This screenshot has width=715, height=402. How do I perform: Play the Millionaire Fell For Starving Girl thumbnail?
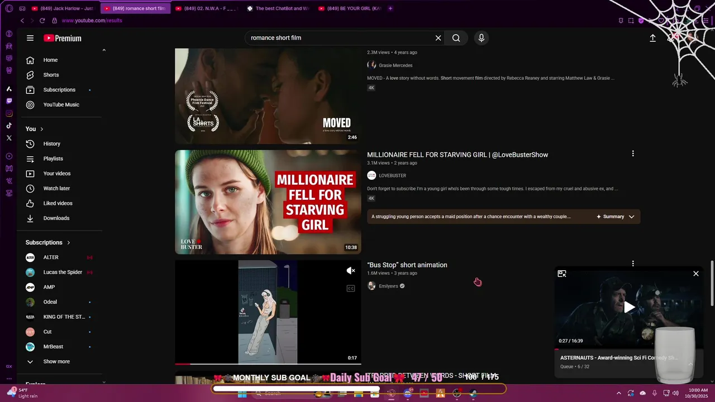[x=268, y=202]
